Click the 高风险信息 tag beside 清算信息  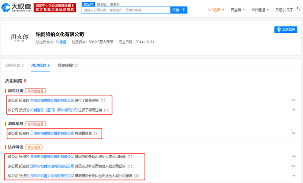pyautogui.click(x=35, y=124)
